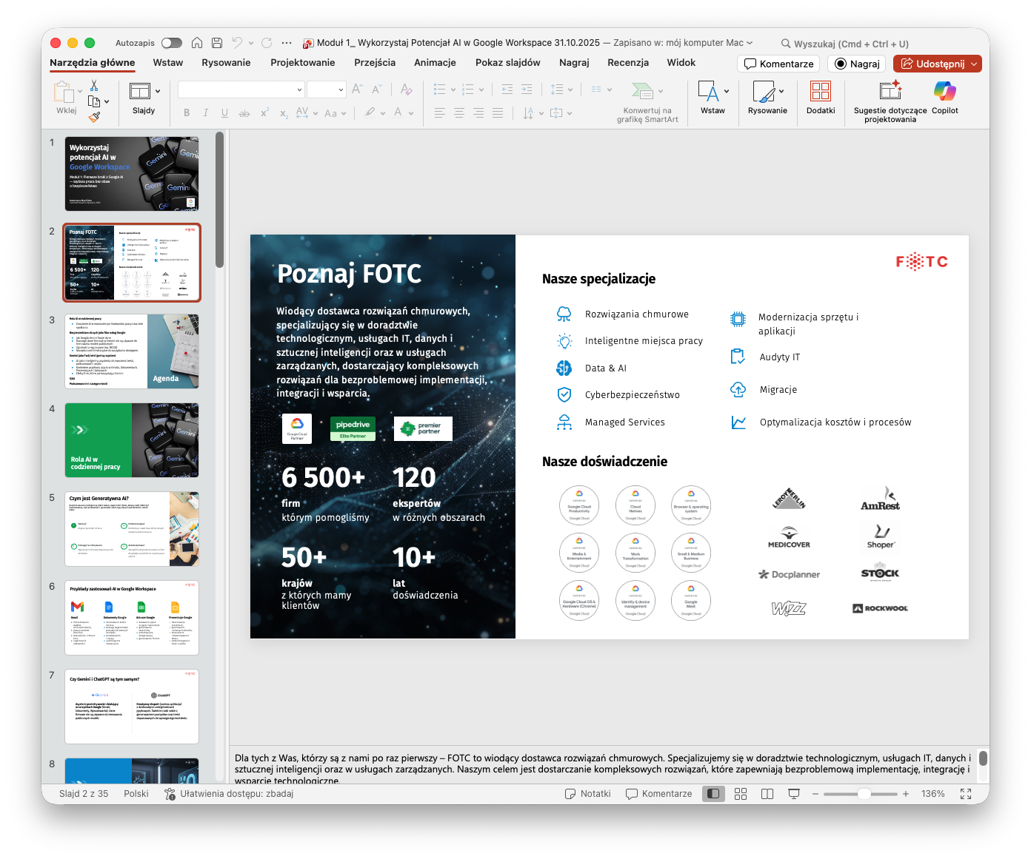Image resolution: width=1031 pixels, height=859 pixels.
Task: Select slide 4 Rola AI thumbnail
Action: click(x=132, y=440)
